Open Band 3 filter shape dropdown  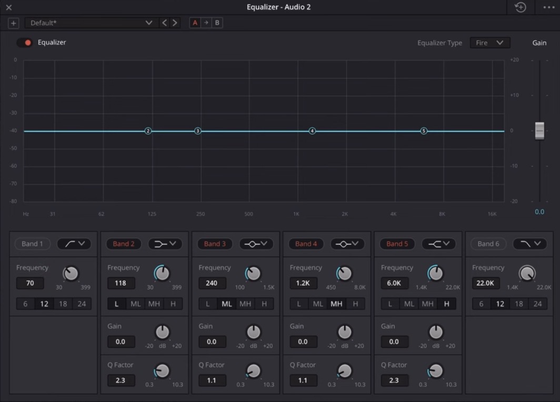click(256, 244)
